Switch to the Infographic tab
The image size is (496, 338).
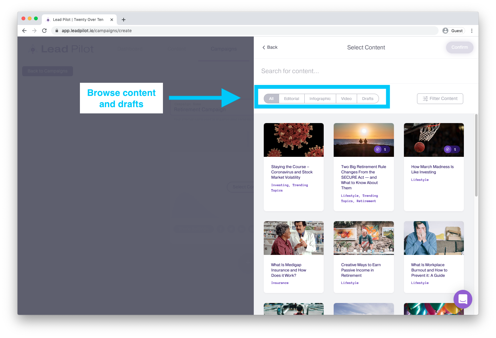pos(320,99)
